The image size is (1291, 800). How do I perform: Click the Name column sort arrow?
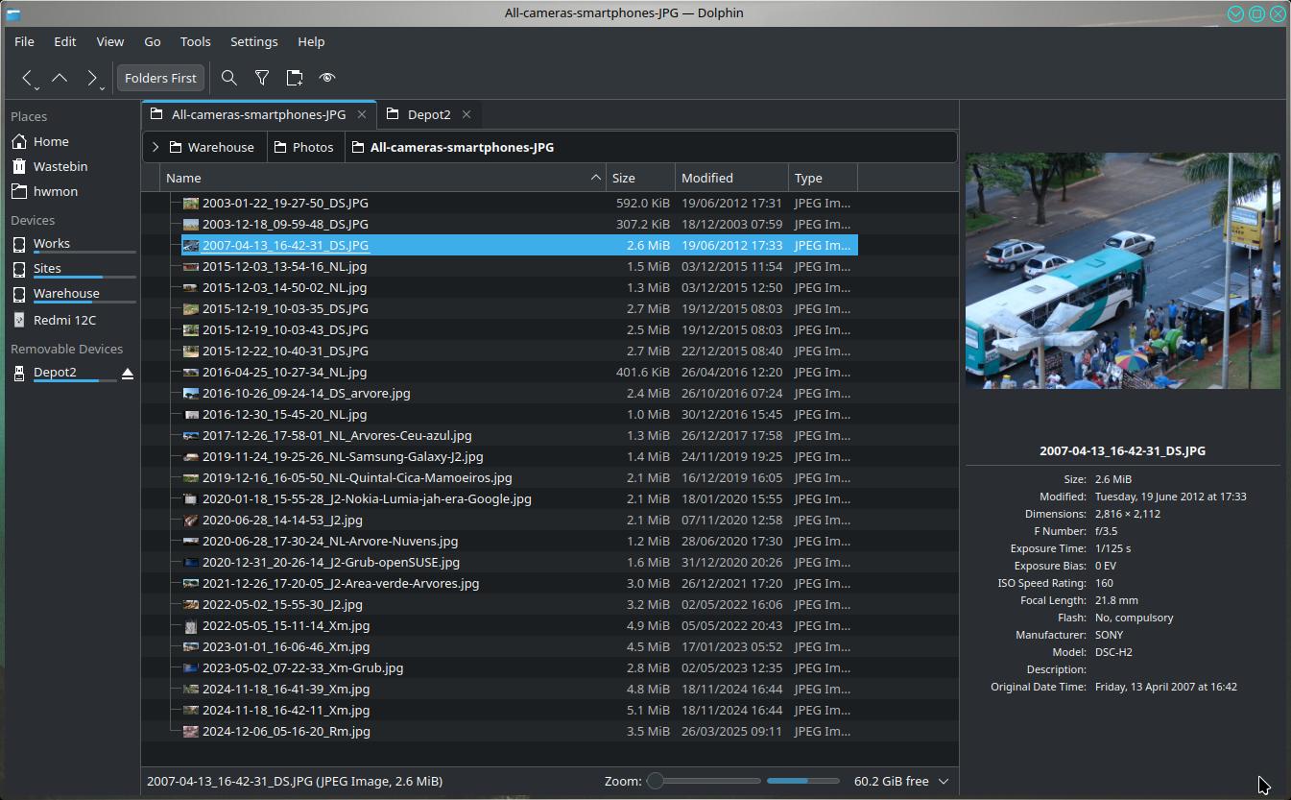[x=595, y=178]
